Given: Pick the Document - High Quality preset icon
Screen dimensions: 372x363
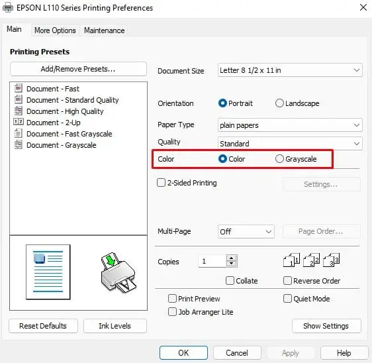Looking at the screenshot, I should click(x=19, y=111).
